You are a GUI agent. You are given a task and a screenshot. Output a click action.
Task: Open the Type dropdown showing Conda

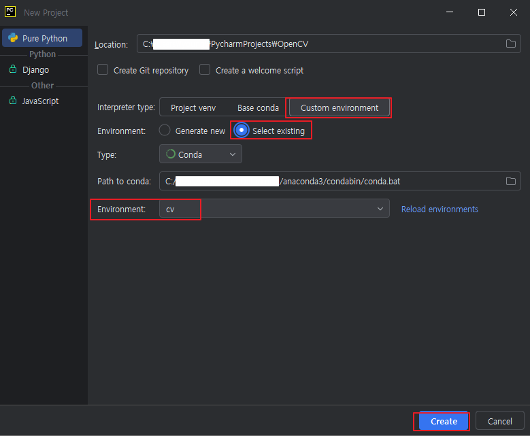(x=201, y=154)
